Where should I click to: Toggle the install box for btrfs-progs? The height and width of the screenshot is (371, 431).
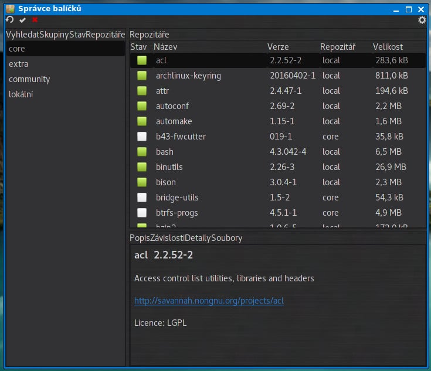coord(142,213)
